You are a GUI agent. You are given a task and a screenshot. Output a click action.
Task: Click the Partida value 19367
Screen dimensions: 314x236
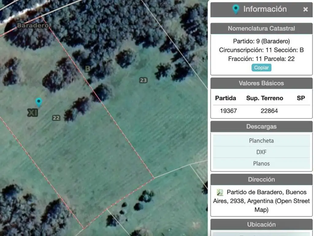(x=228, y=111)
